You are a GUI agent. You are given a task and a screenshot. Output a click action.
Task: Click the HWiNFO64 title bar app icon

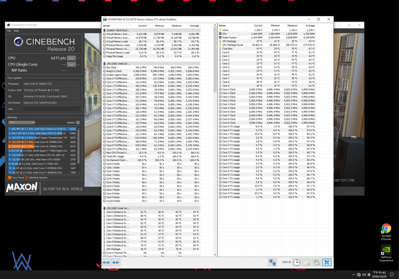click(105, 19)
